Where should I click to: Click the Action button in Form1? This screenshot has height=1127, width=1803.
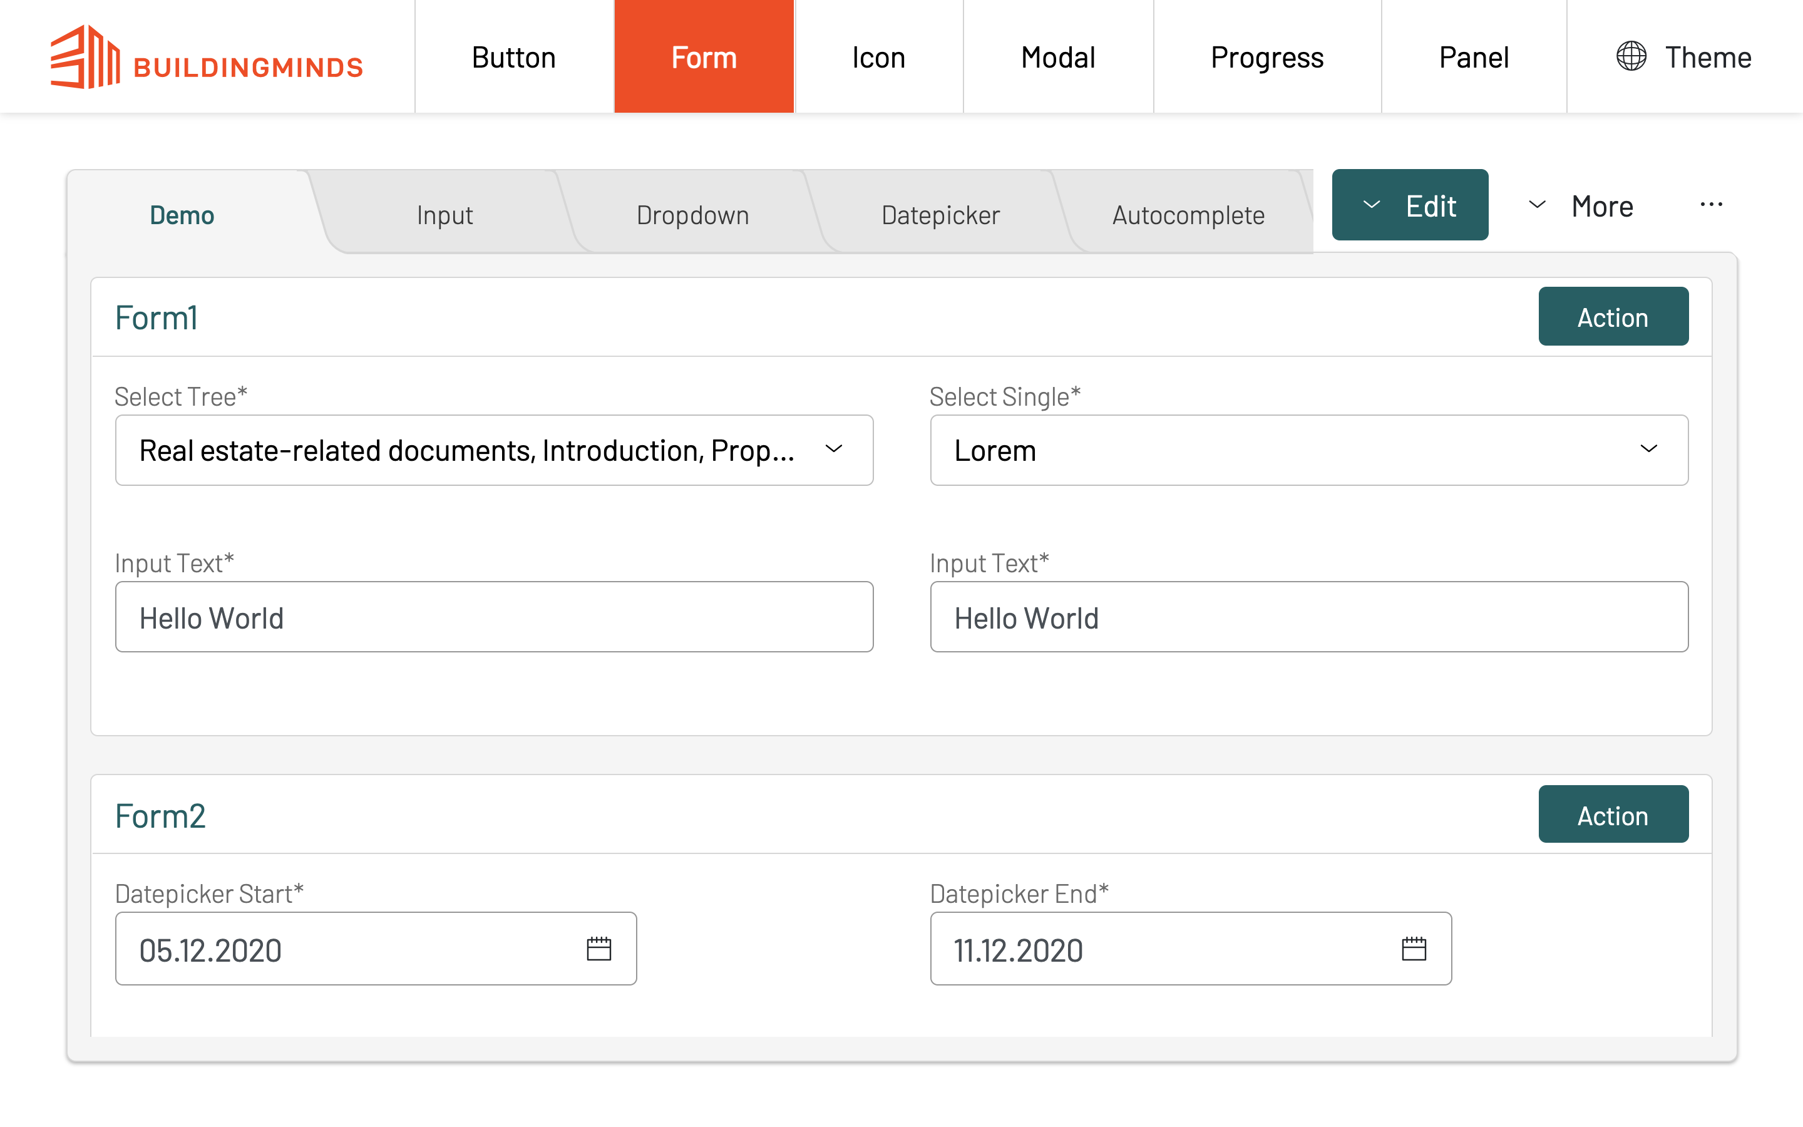point(1613,317)
